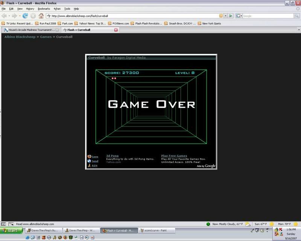
Task: Go to the Home page
Action: tap(41, 16)
